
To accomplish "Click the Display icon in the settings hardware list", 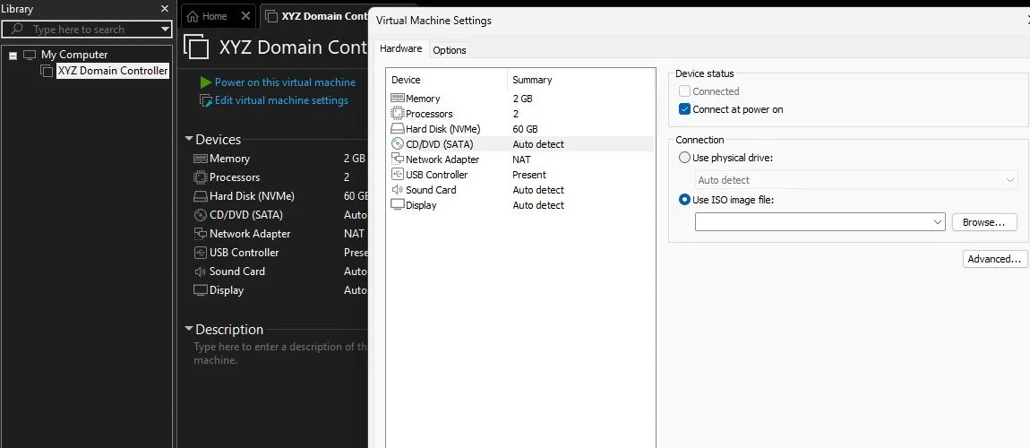I will click(x=398, y=205).
